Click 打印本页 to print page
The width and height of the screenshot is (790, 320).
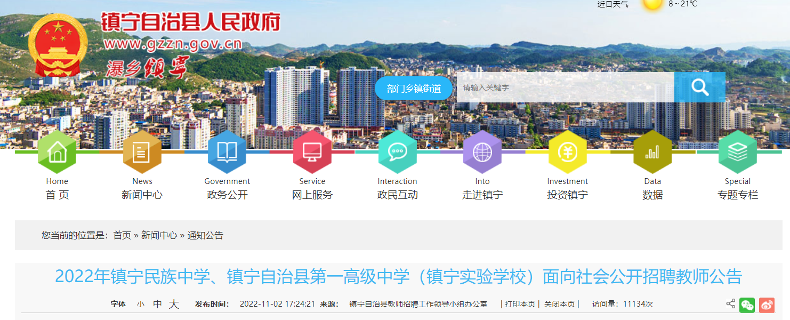point(520,304)
